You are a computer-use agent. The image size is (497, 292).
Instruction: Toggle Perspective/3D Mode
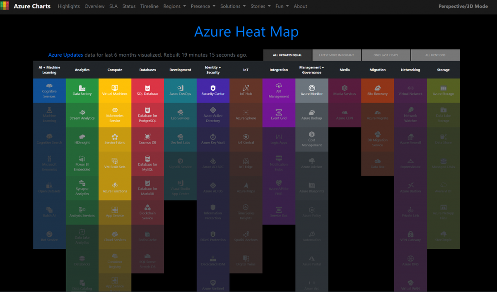click(x=463, y=6)
